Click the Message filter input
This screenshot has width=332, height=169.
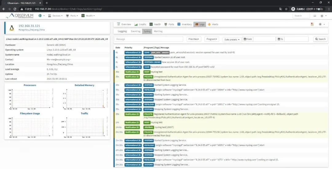pyautogui.click(x=149, y=39)
